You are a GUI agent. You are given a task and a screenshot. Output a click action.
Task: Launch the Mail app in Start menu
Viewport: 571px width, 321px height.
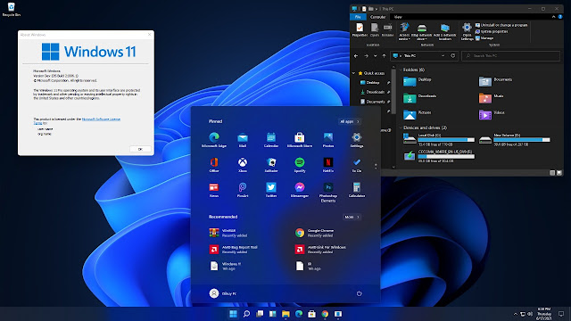[243, 140]
